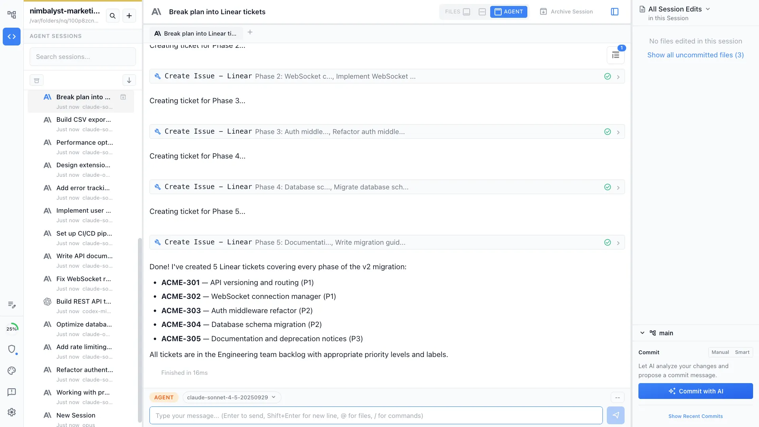Select the code editor icon in the left rail
Viewport: 759px width, 427px height.
[11, 36]
